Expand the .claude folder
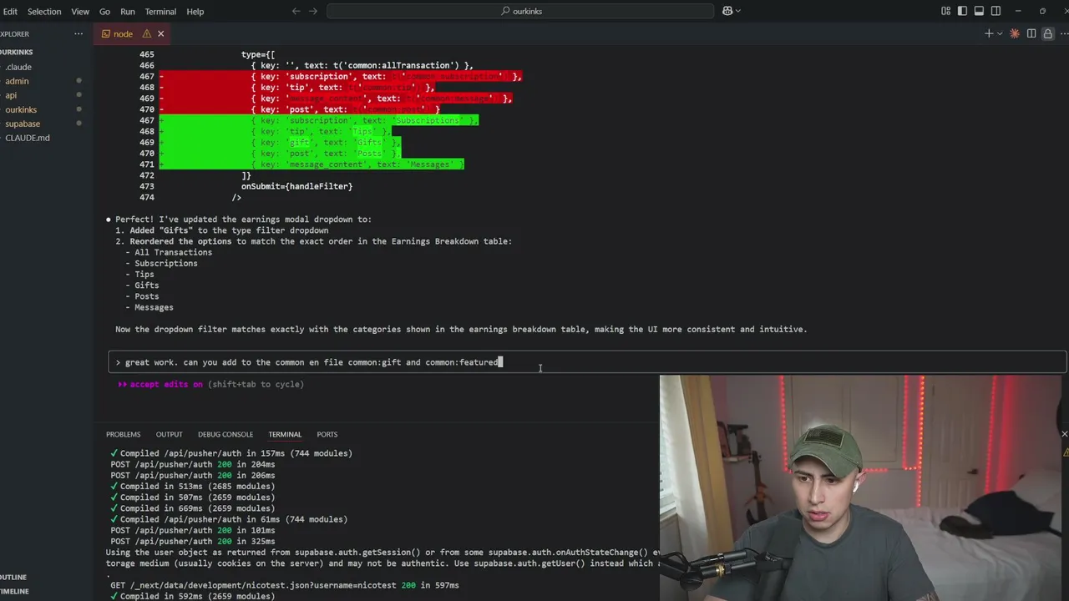Image resolution: width=1069 pixels, height=601 pixels. point(18,67)
